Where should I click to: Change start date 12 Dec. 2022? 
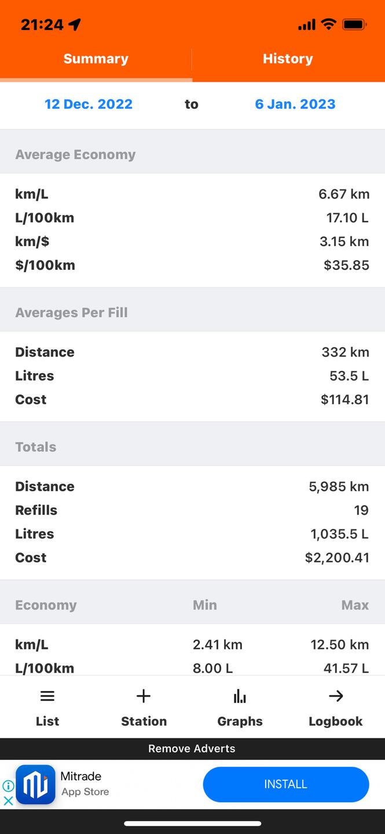(x=89, y=104)
